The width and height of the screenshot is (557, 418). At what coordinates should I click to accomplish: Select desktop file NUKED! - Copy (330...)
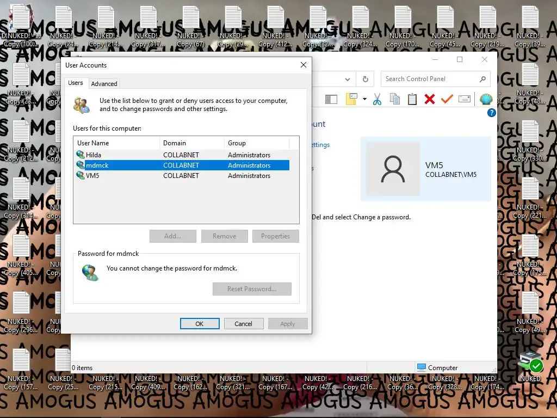530,142
